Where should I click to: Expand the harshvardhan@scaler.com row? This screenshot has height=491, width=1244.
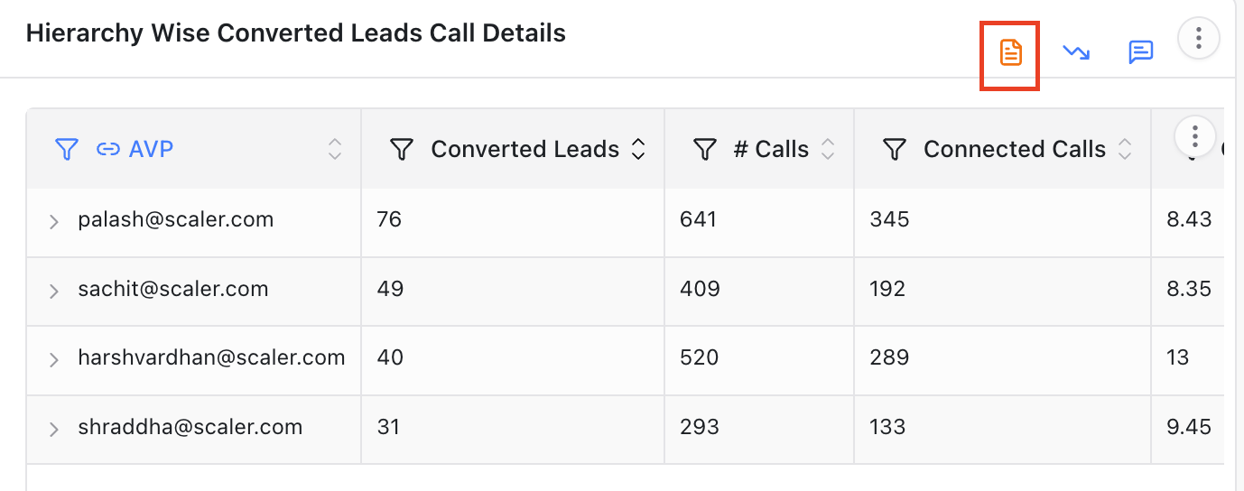[x=53, y=359]
